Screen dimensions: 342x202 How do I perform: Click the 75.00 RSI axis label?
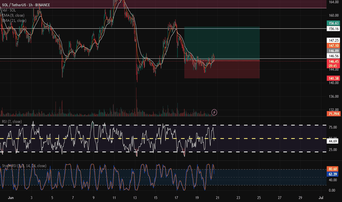click(x=333, y=127)
